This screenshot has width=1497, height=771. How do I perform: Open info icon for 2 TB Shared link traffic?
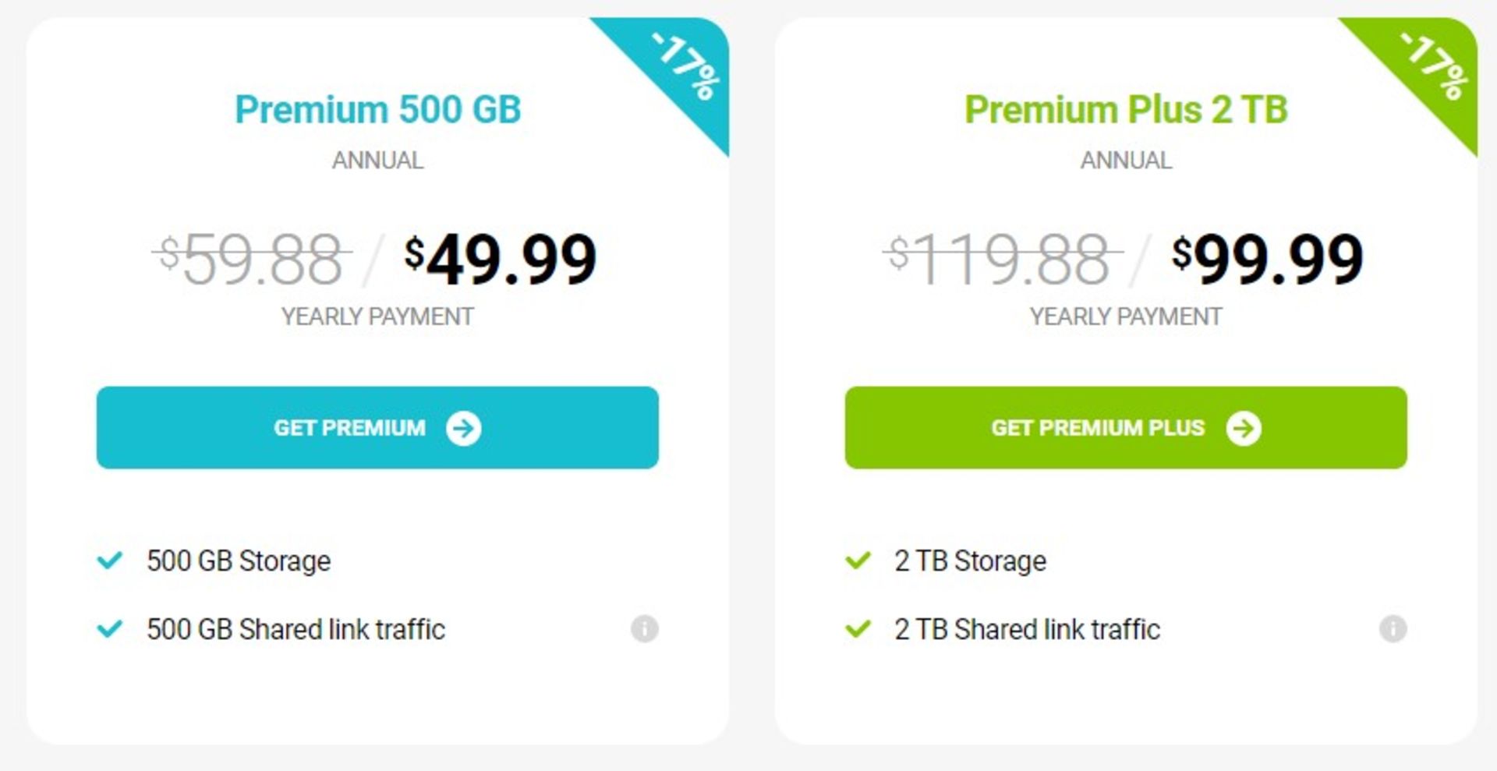1393,628
